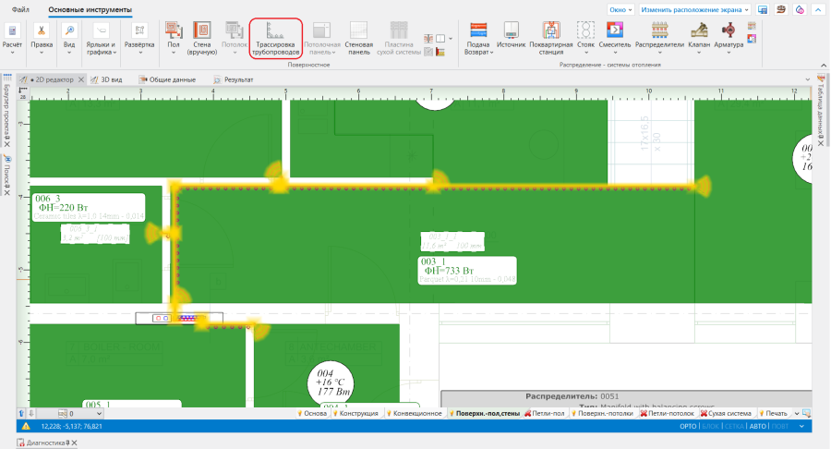Click the small manifold icon right of Арматура
The image size is (831, 449).
click(752, 26)
